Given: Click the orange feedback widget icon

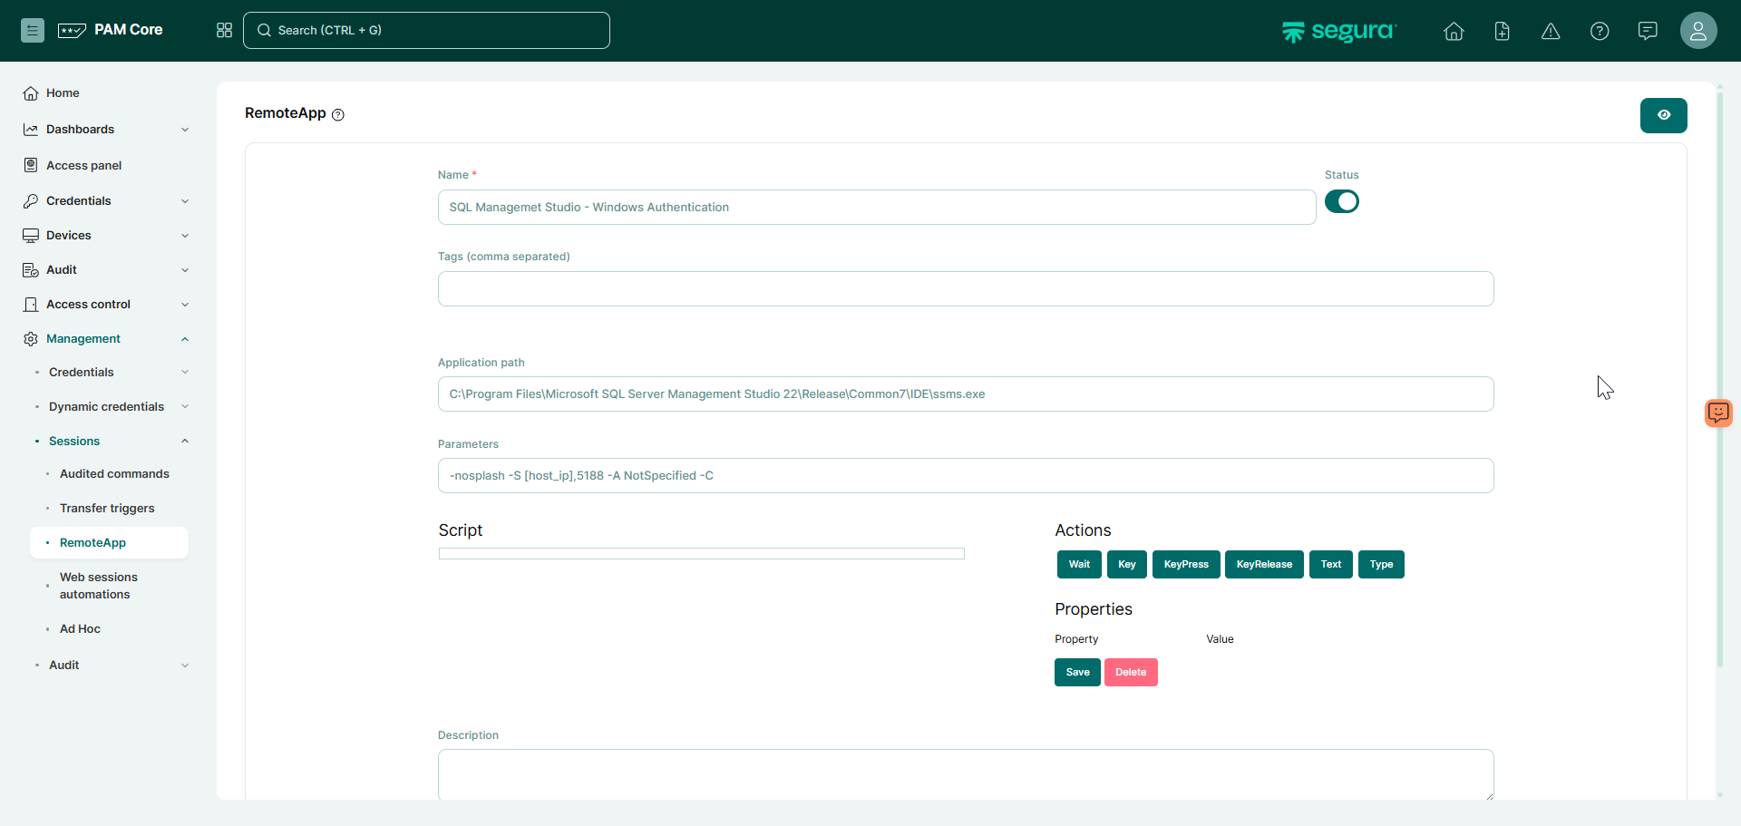Looking at the screenshot, I should 1717,413.
